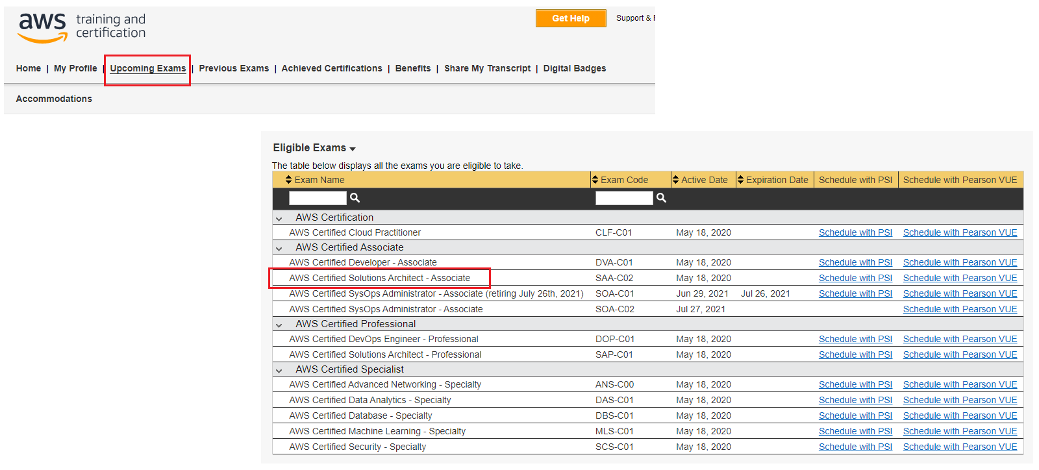Open the Digital Badges tab

(x=575, y=68)
